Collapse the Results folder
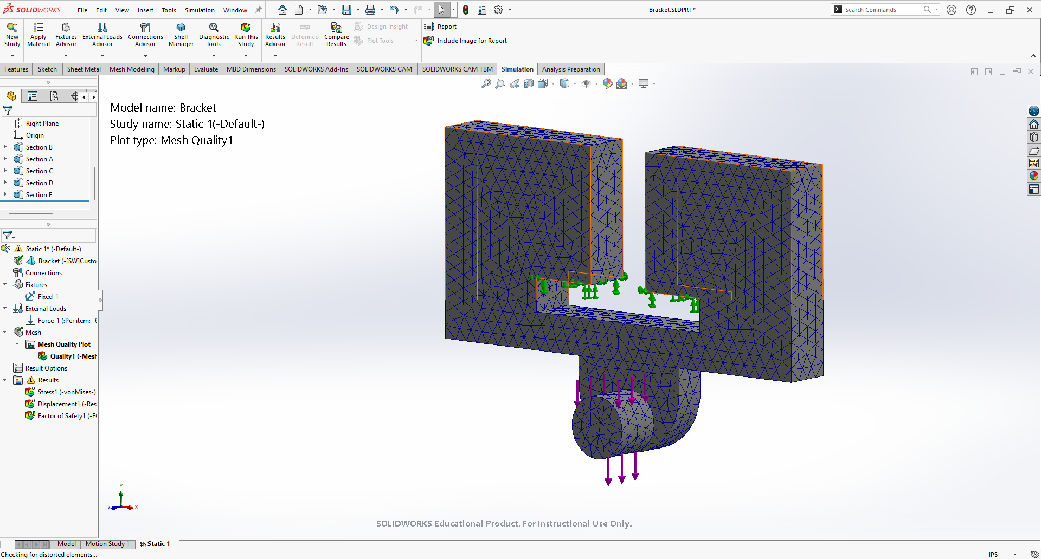1041x559 pixels. (5, 380)
